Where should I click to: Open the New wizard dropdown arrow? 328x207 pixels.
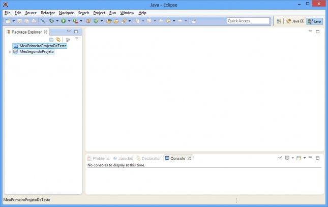[14, 21]
